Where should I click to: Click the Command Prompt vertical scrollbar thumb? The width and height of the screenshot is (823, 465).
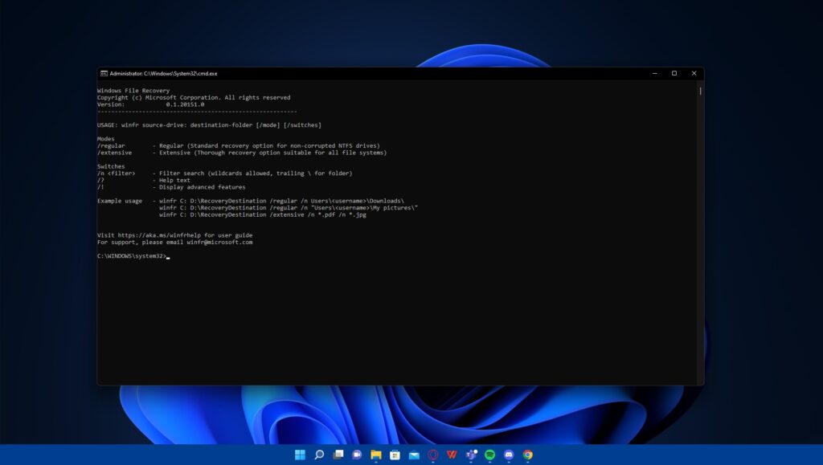coord(700,91)
